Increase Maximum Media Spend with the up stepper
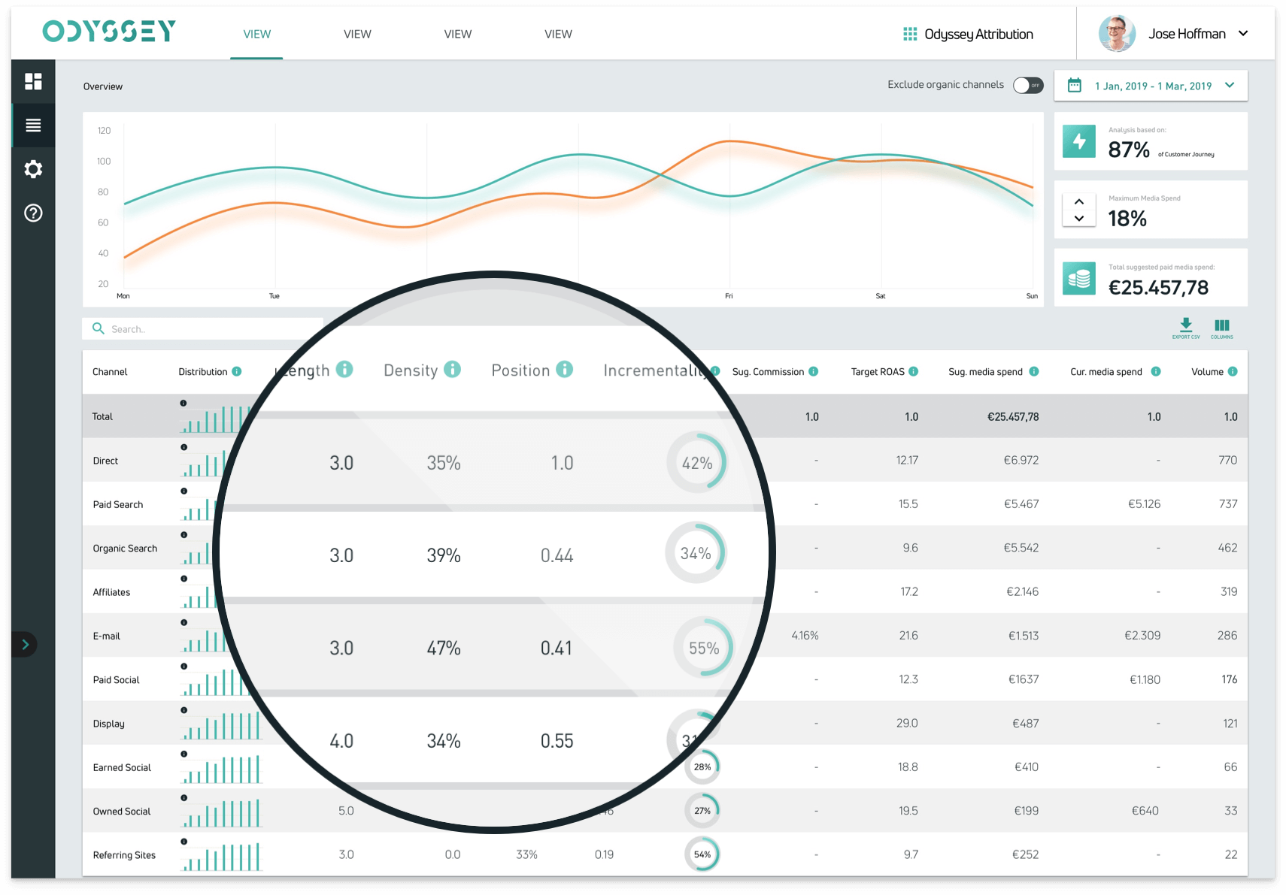Screen dimensions: 1286x895 1079,201
